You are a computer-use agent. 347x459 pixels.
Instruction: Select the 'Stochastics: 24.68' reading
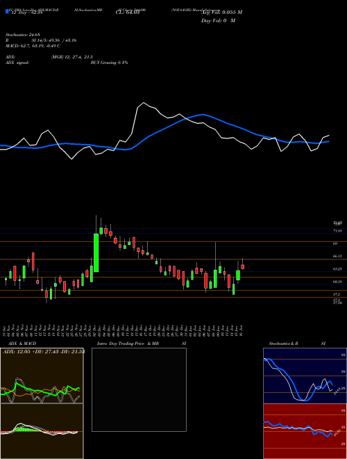pyautogui.click(x=22, y=35)
